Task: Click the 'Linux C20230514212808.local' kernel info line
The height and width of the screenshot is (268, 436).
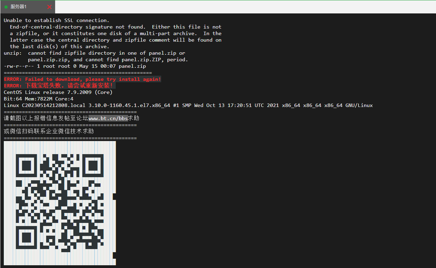Action: pos(188,105)
